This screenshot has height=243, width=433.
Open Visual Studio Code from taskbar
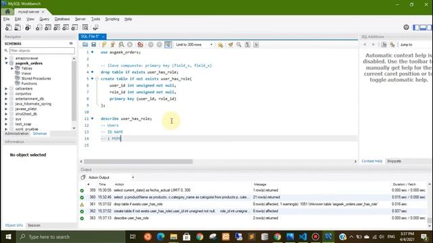(x=302, y=237)
